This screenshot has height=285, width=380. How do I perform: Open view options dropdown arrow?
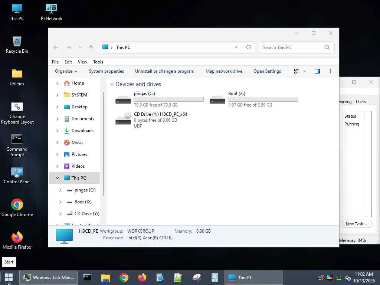(x=304, y=71)
